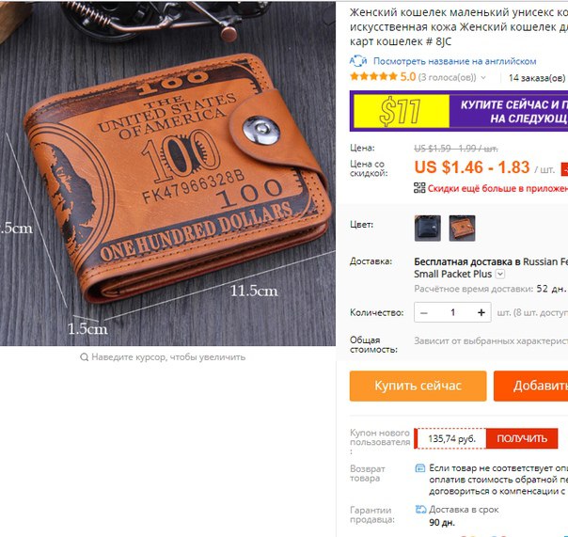Select the black wallet color option

click(428, 229)
